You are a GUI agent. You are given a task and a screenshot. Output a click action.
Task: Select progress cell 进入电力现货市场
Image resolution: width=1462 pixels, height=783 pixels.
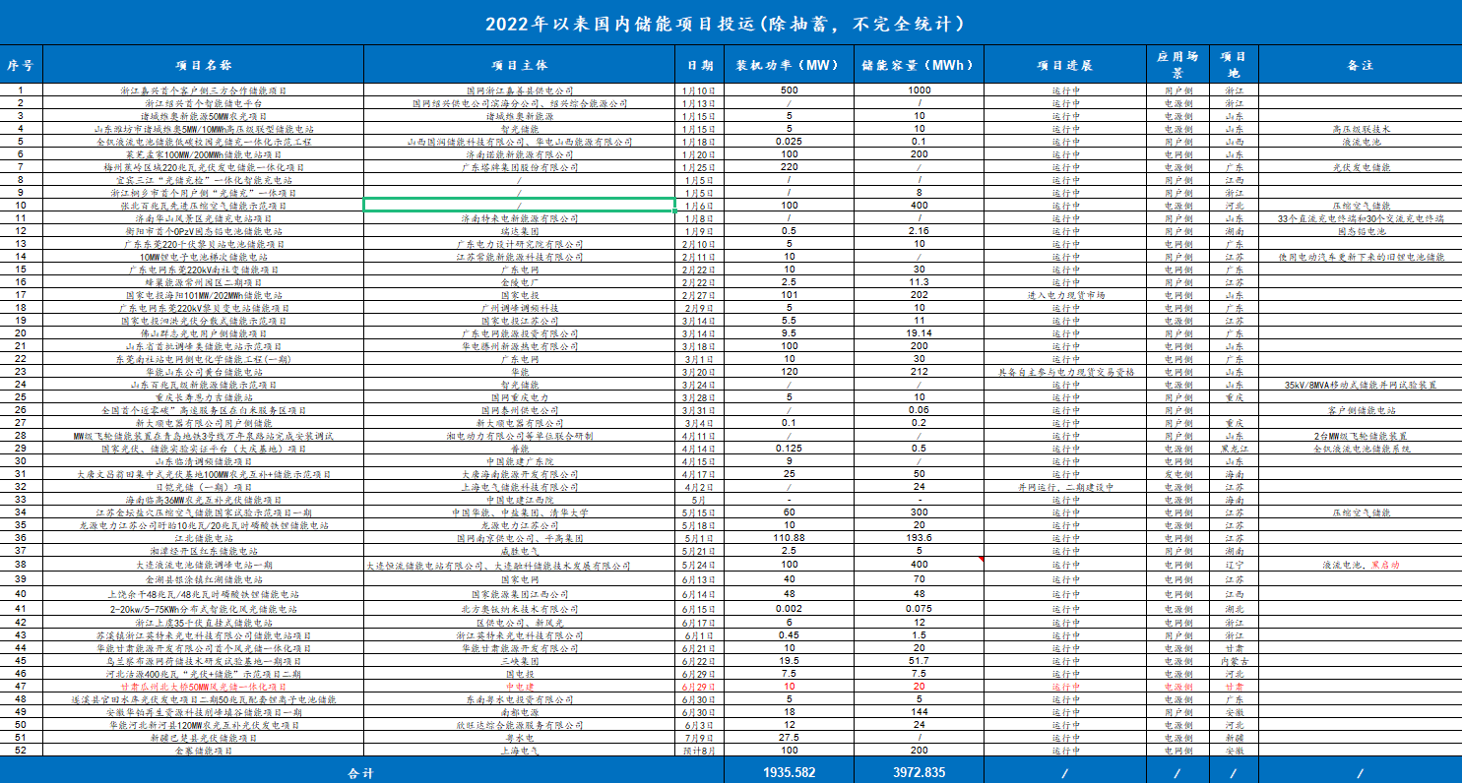[1064, 295]
